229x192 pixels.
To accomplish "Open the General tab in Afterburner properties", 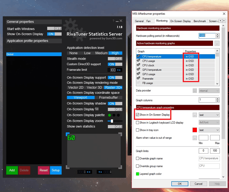I will (139, 21).
